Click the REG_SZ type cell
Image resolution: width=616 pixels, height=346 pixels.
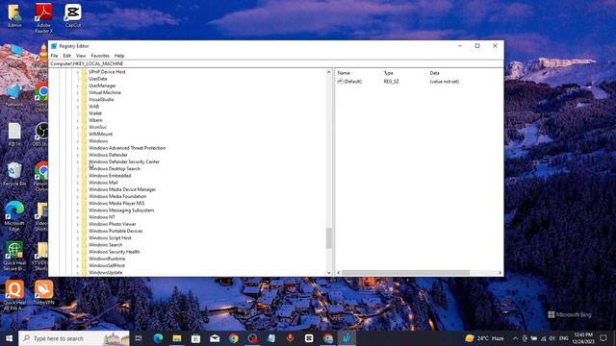(x=392, y=82)
